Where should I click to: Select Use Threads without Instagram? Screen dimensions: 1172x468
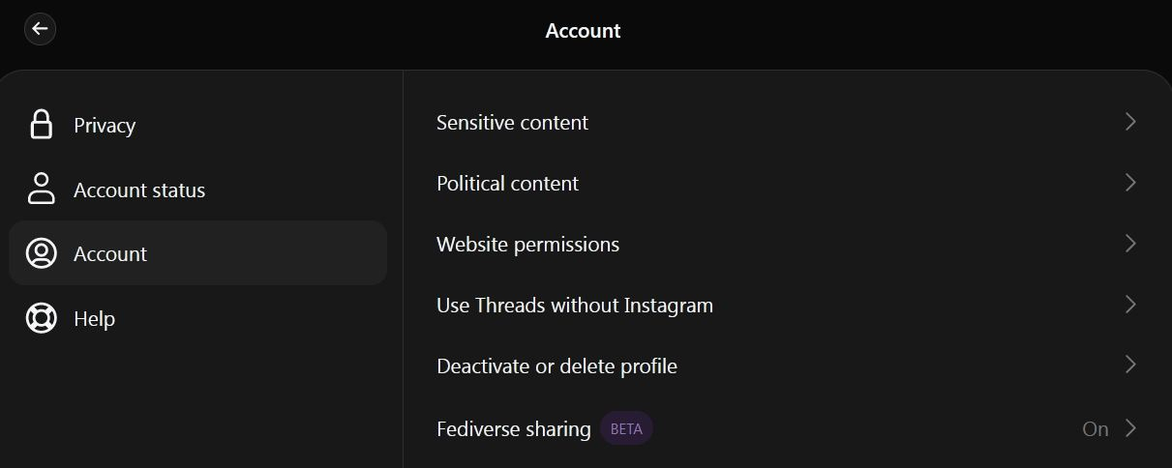coord(574,306)
